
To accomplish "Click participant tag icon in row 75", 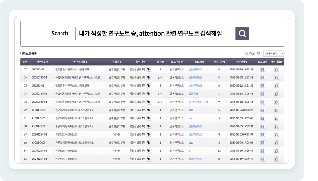I will (x=149, y=86).
